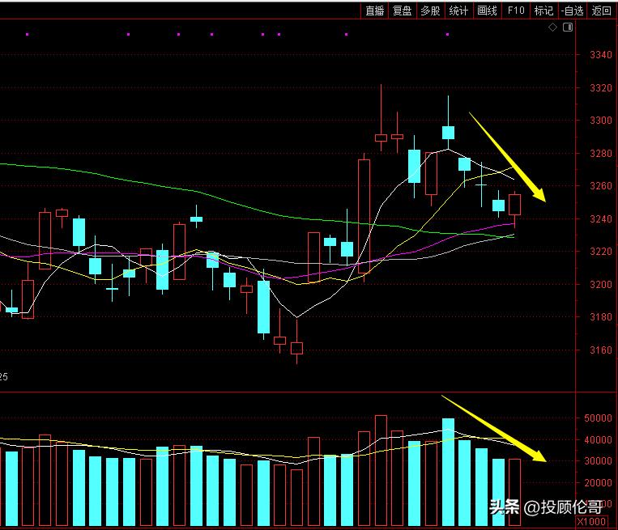Click the X1000 volume scale label
618x530 pixels.
click(591, 521)
